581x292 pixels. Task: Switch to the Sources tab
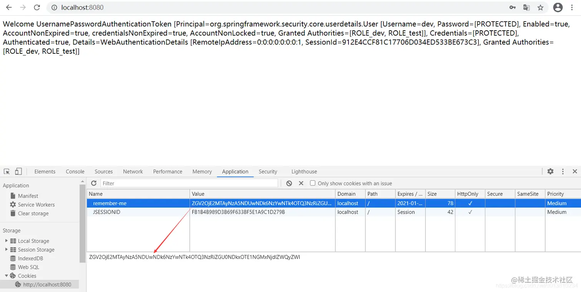[104, 172]
